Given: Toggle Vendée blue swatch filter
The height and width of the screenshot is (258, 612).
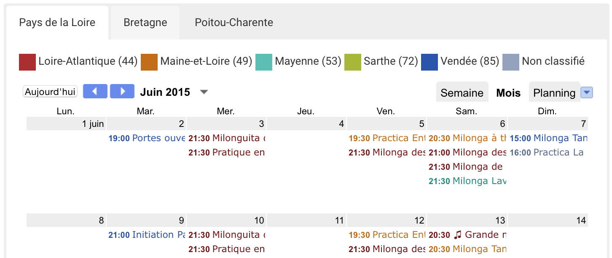Looking at the screenshot, I should click(x=429, y=62).
